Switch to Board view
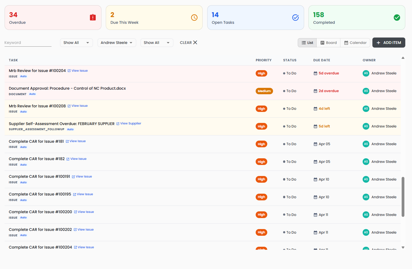The image size is (412, 269). (328, 43)
